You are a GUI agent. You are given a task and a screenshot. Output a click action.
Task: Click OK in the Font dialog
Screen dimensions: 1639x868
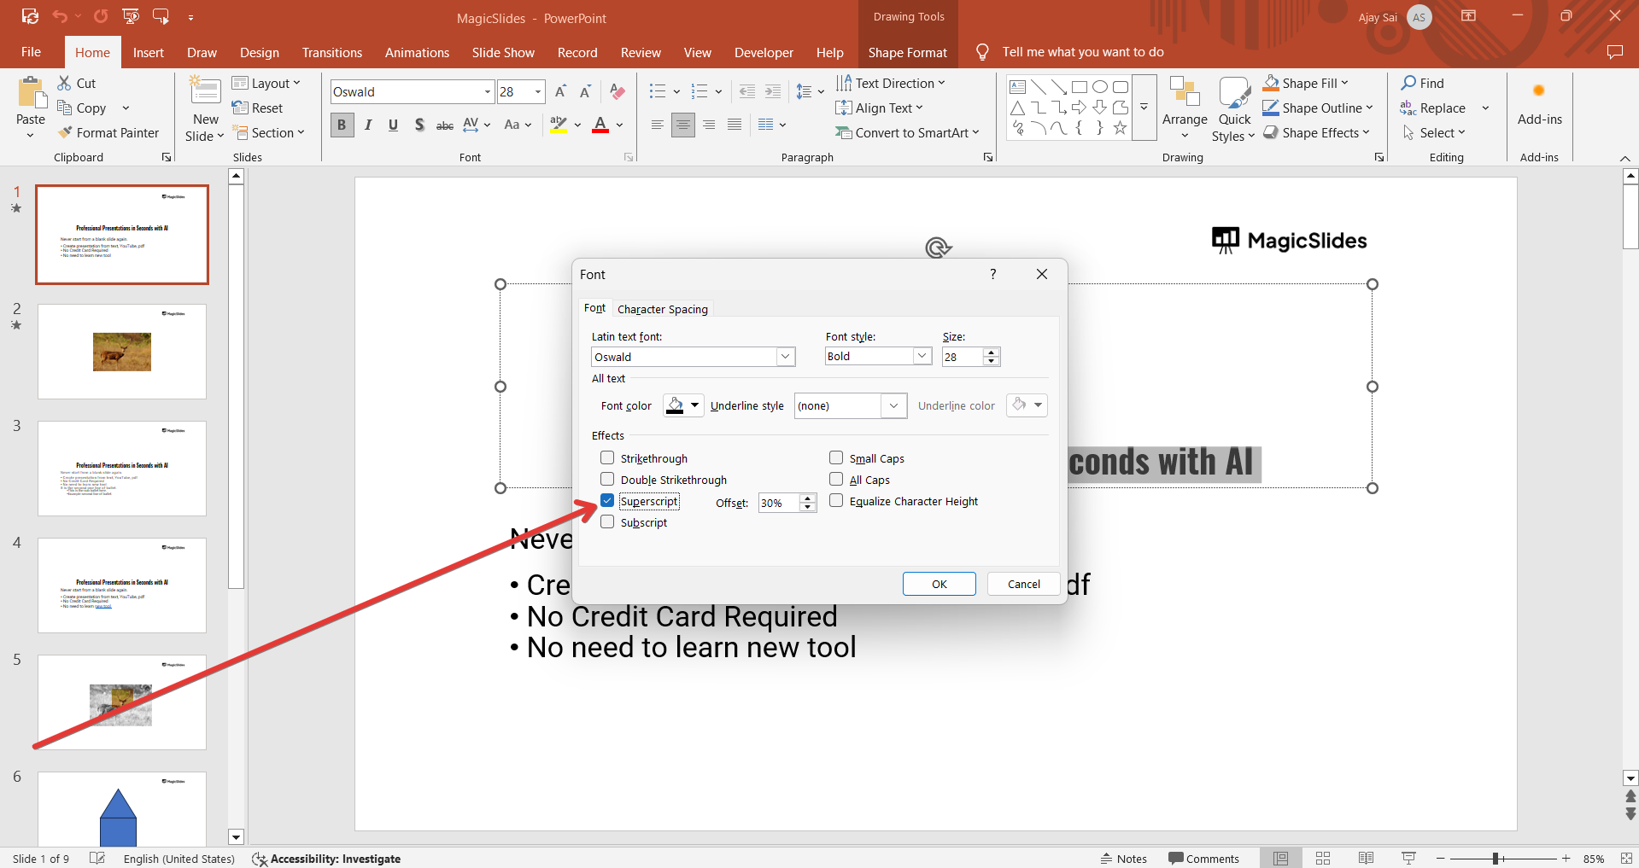[x=939, y=584]
